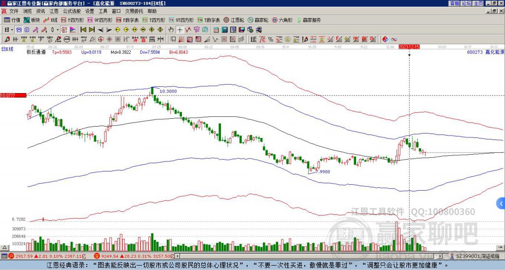Image resolution: width=505 pixels, height=270 pixels.
Task: Open the 六角形 hexagon tool
Action: [x=282, y=20]
